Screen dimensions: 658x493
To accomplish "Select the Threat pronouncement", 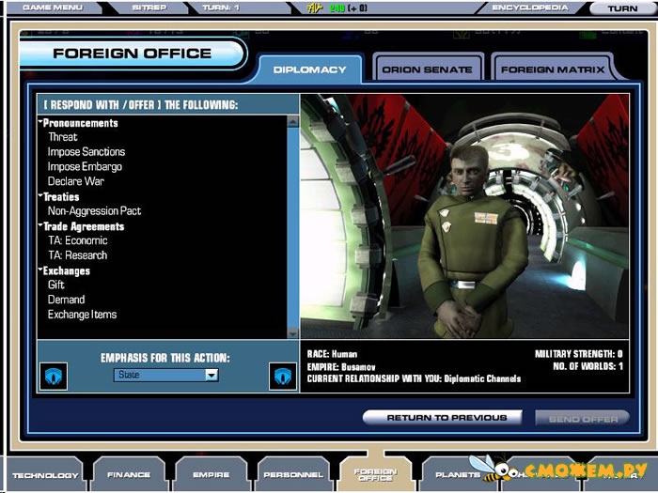I will click(x=63, y=137).
